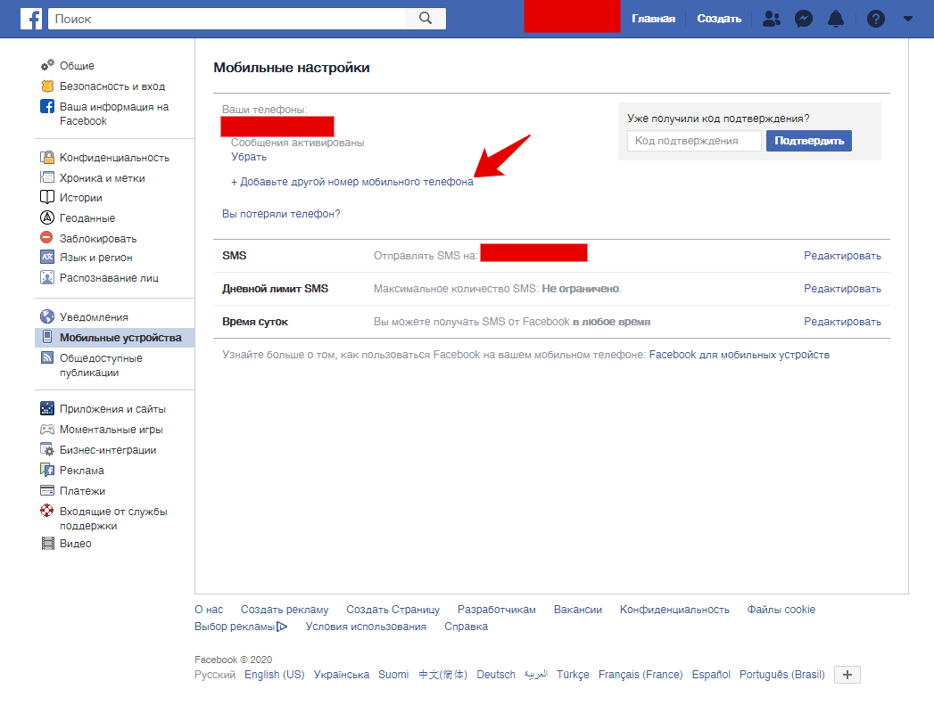Click Создать Страницу footer link
The image size is (934, 705).
pyautogui.click(x=393, y=610)
